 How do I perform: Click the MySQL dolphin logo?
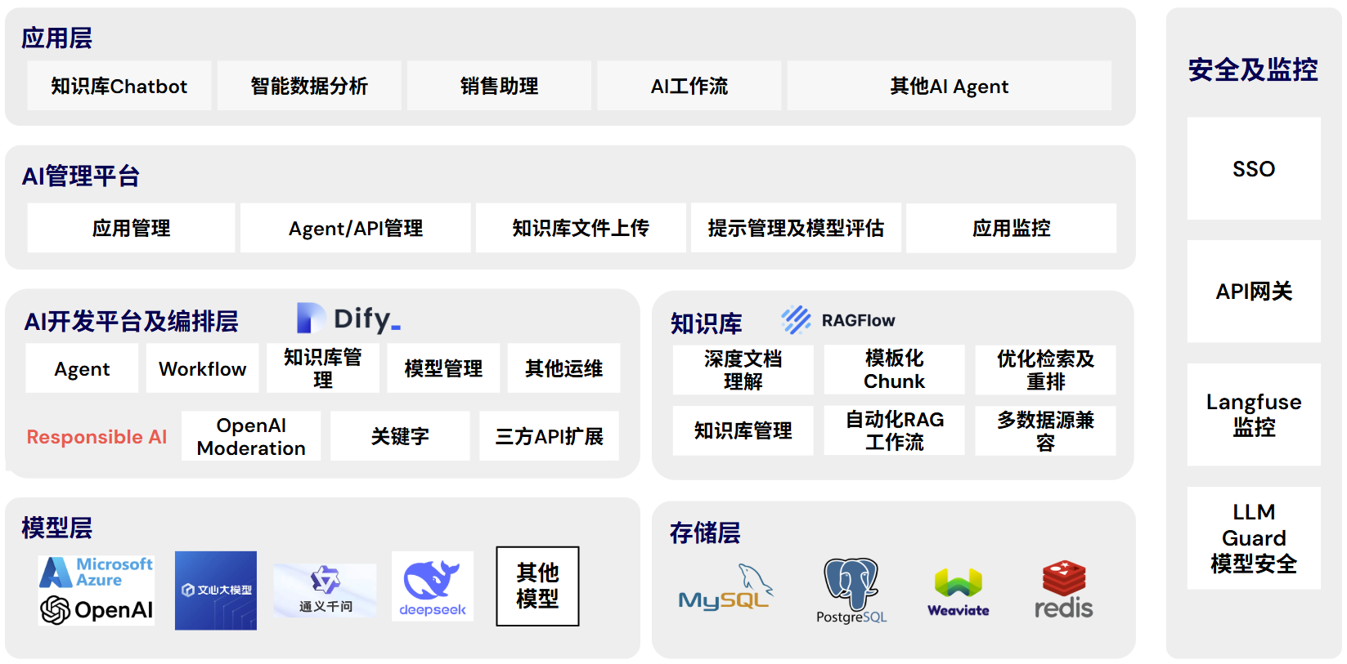[725, 589]
